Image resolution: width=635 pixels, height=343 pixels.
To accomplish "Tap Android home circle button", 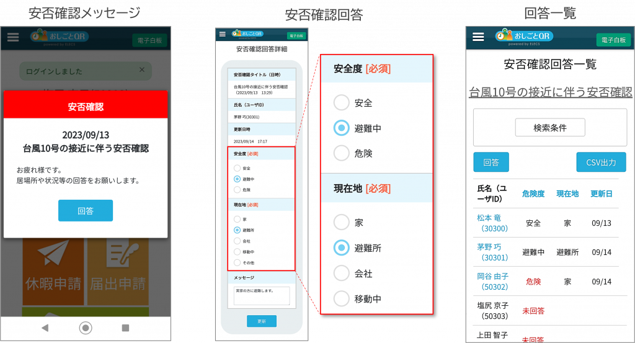I will coord(86,327).
